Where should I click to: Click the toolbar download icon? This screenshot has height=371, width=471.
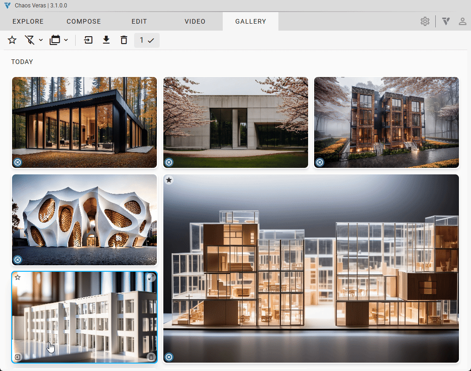(106, 40)
